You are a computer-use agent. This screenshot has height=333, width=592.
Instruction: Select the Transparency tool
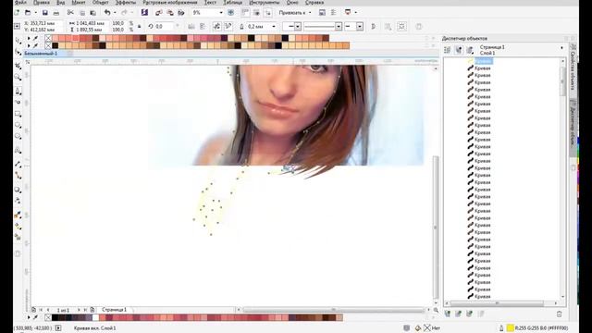pos(18,201)
